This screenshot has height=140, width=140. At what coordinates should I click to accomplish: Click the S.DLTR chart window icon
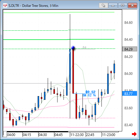click(x=5, y=5)
